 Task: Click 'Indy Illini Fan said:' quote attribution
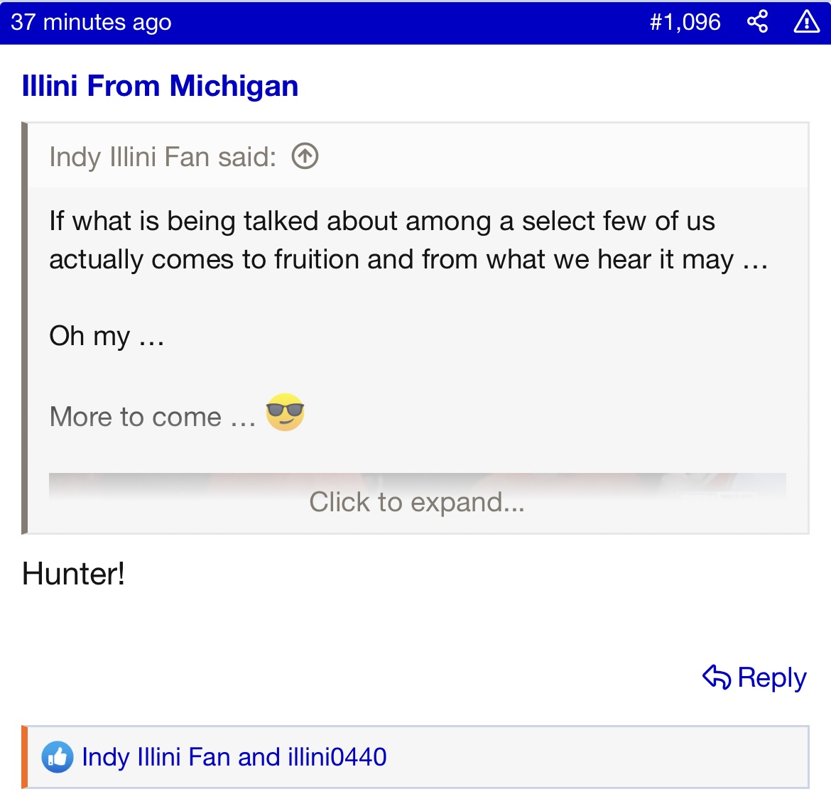[x=163, y=156]
